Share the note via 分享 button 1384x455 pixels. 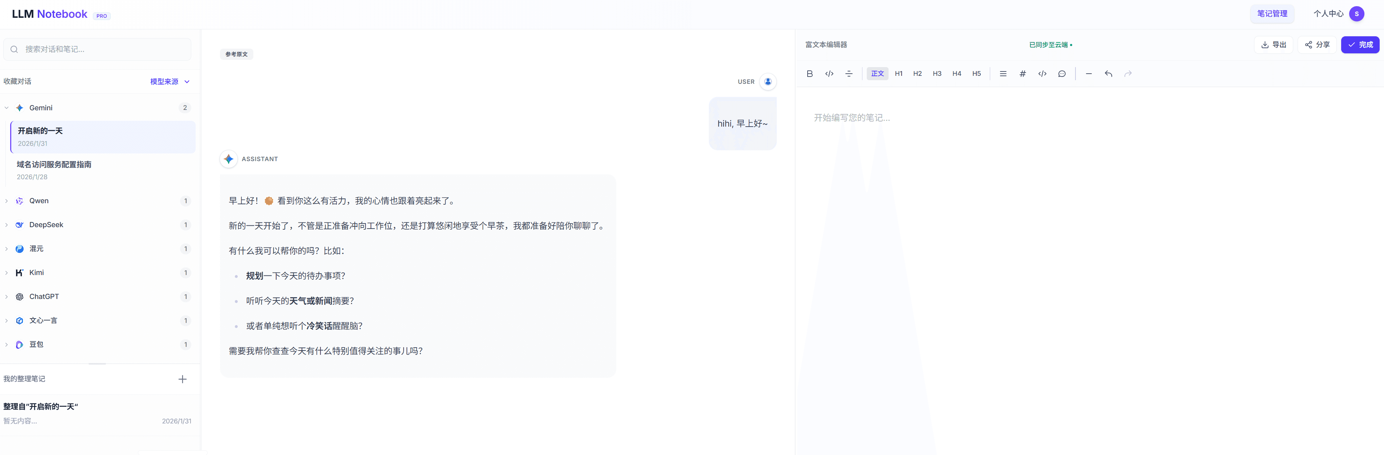1317,45
